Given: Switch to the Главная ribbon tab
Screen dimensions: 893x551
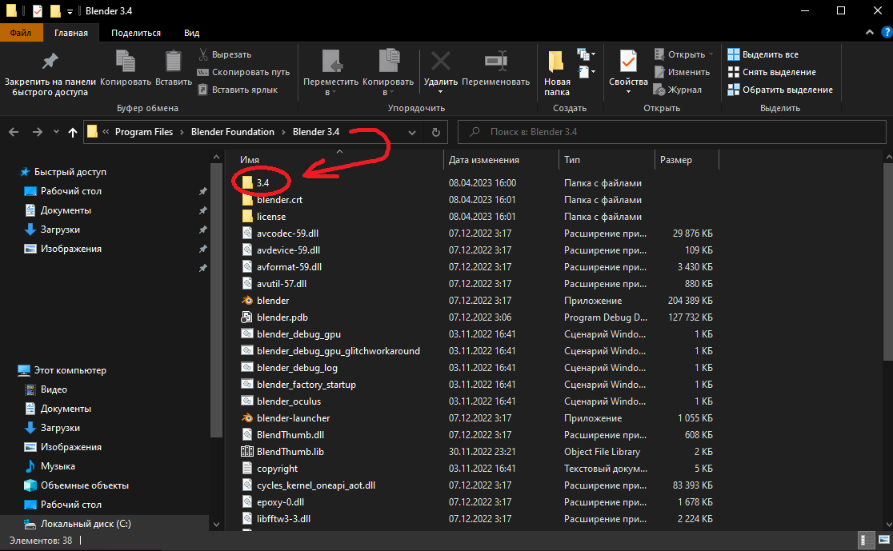Looking at the screenshot, I should point(71,33).
